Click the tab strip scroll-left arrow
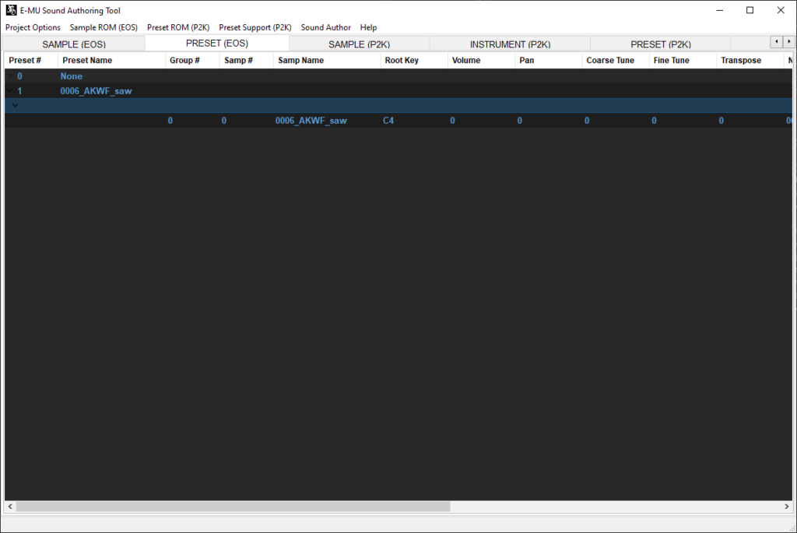Viewport: 797px width, 533px height. [777, 42]
